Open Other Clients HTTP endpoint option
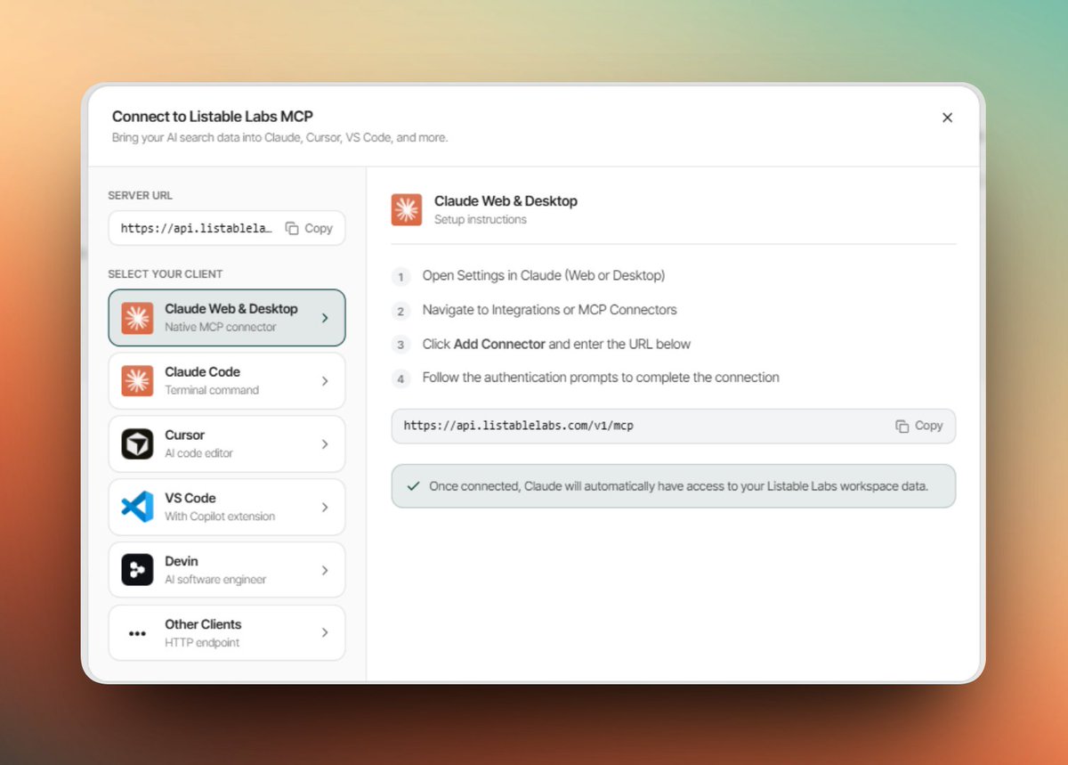 (227, 633)
